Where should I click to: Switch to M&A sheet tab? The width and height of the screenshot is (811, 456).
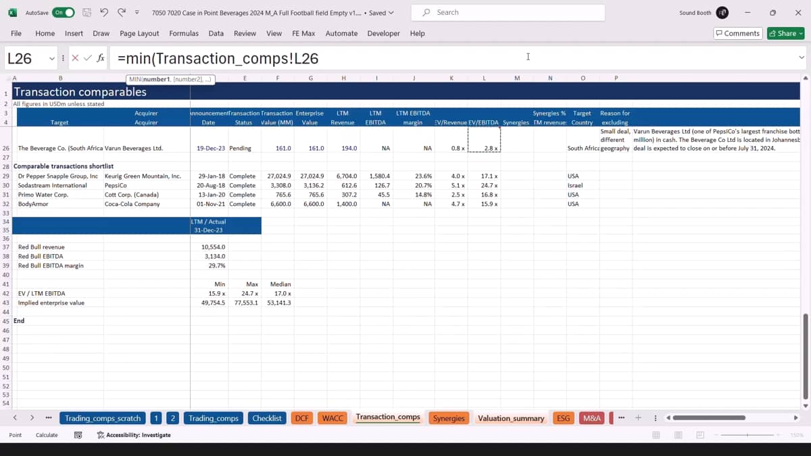(591, 418)
